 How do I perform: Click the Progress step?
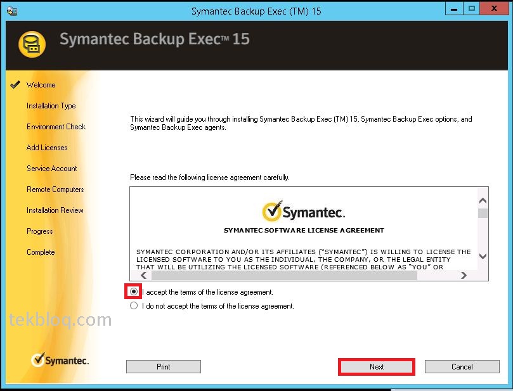click(x=39, y=231)
